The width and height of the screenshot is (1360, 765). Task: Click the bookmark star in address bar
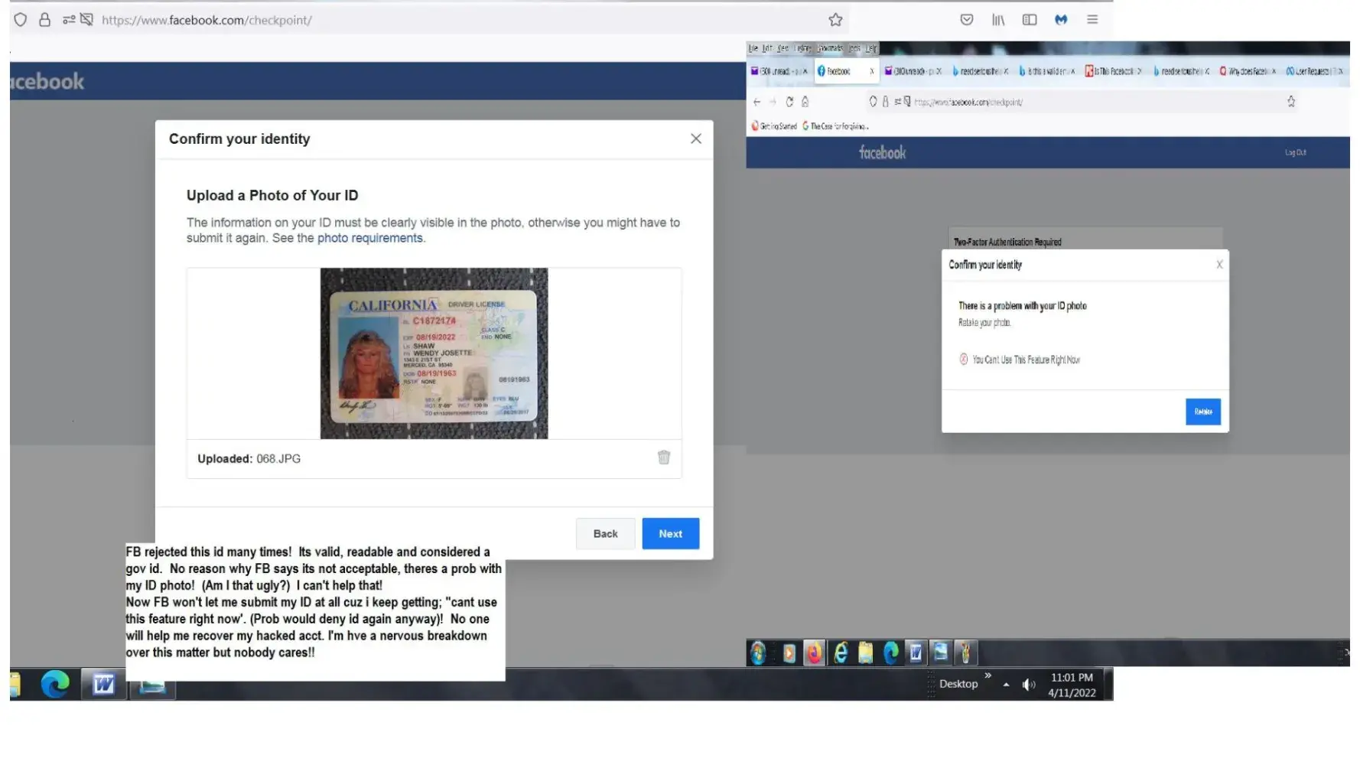835,20
